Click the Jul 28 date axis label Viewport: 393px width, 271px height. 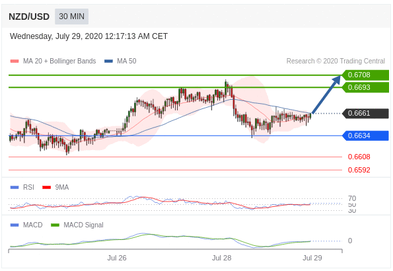(x=221, y=258)
